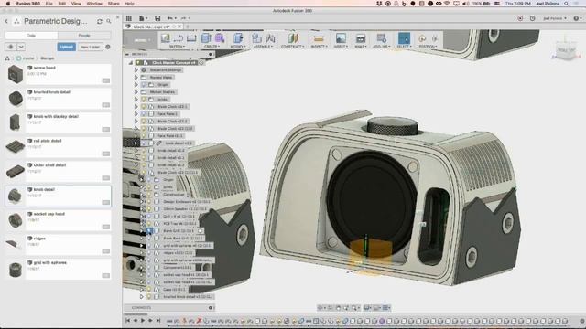Click the purple Create Form icon
Screen dimensions: 586x329
pyautogui.click(x=220, y=38)
